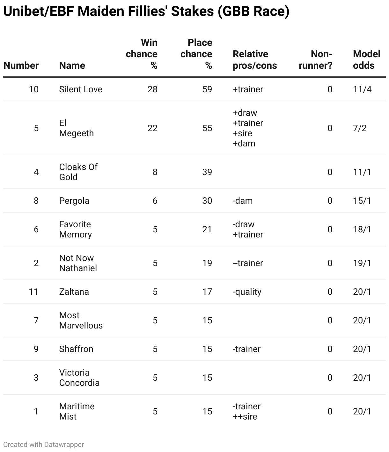Click the Place chance % header

[x=196, y=54]
